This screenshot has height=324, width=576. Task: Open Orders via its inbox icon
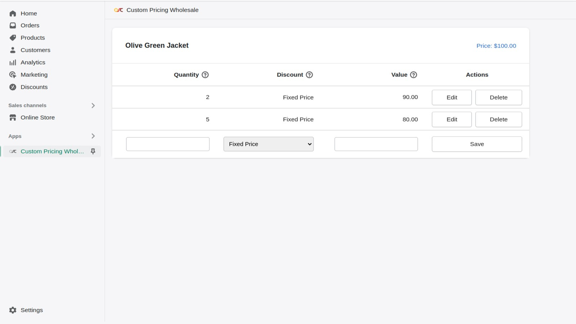pyautogui.click(x=13, y=26)
